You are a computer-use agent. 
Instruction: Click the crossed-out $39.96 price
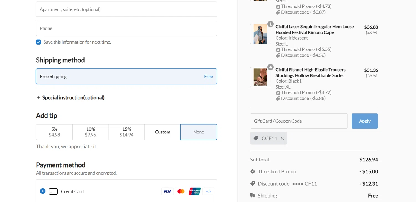pos(371,76)
